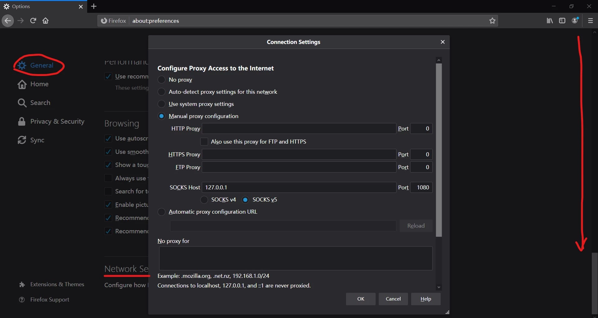This screenshot has height=318, width=598.
Task: Open a new tab with plus icon
Action: 94,6
